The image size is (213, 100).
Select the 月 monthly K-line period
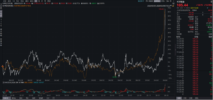click(x=42, y=1)
